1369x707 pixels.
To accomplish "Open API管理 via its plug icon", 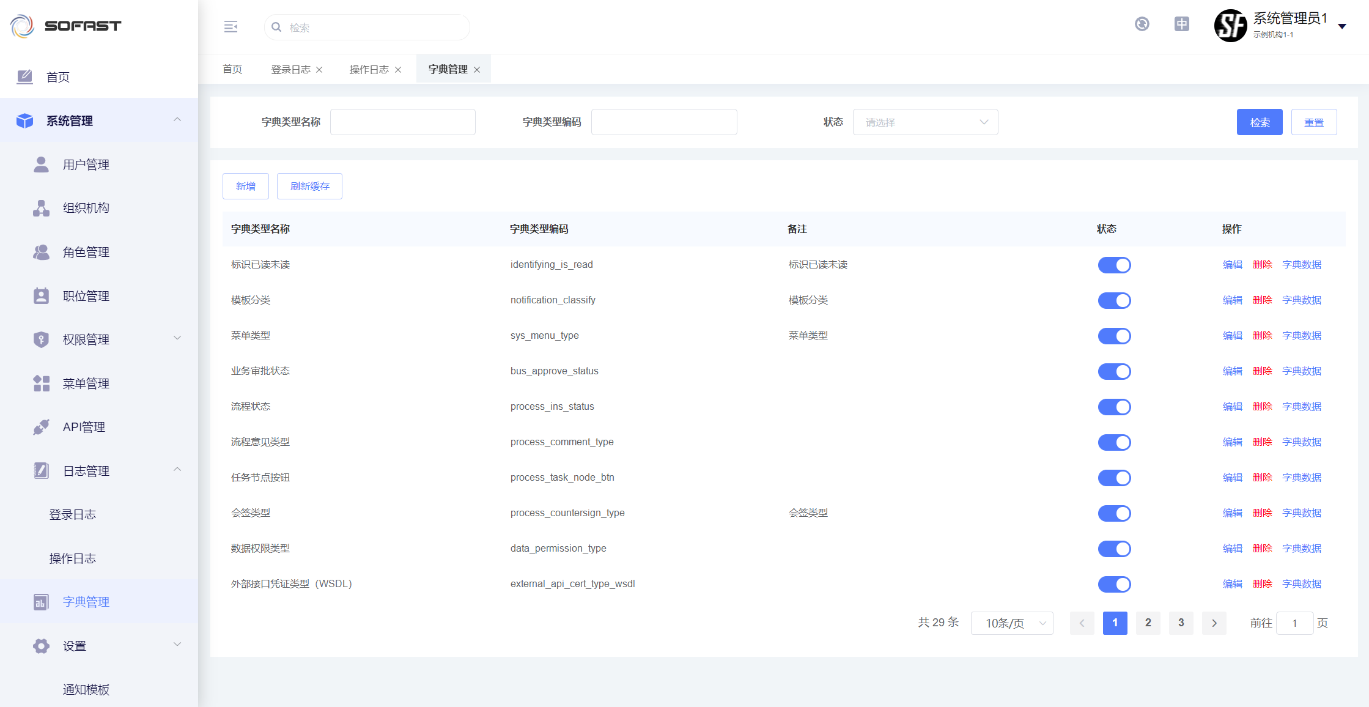I will tap(41, 427).
